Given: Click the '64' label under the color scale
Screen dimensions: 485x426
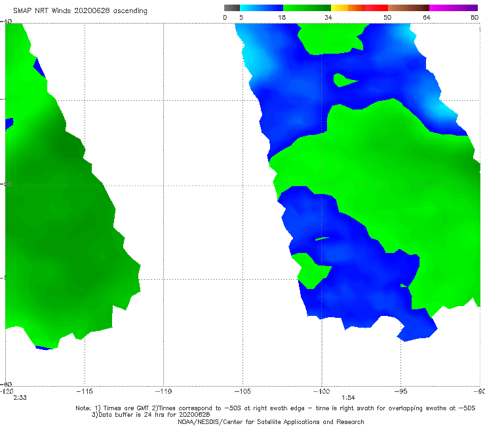Looking at the screenshot, I should point(427,17).
